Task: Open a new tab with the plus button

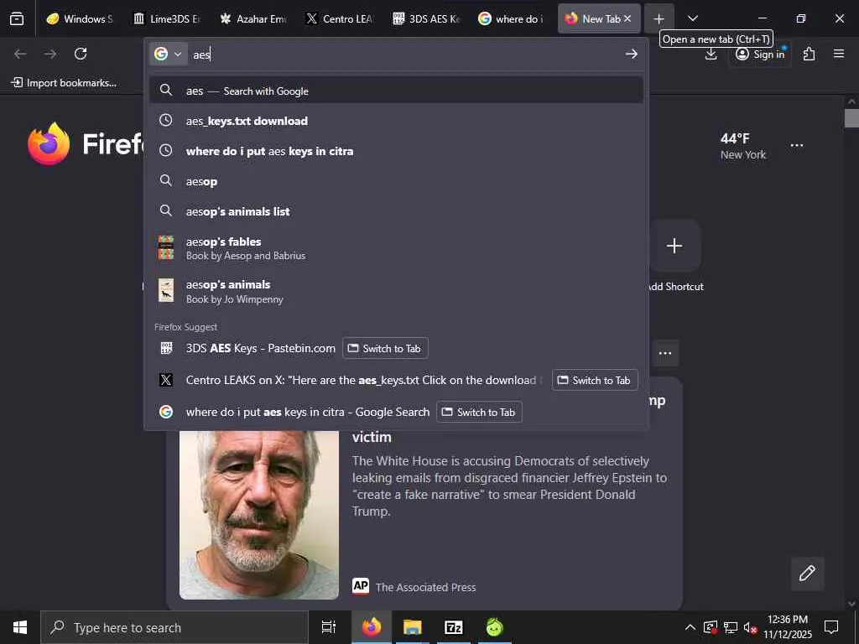Action: tap(659, 18)
